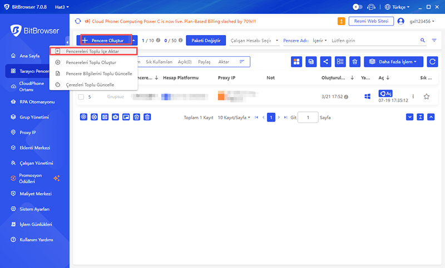
Task: Check the checkbox for row 5
Action: coord(81,97)
